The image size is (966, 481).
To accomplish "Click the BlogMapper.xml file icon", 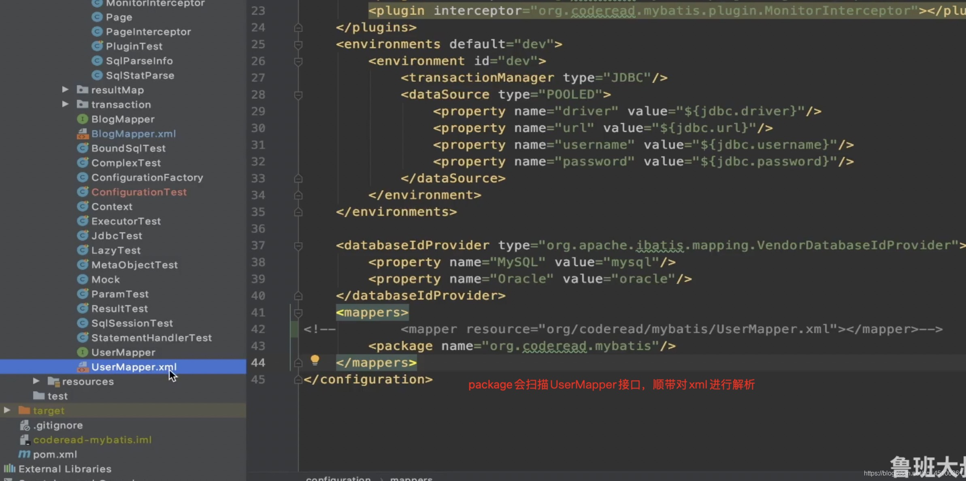I will 83,134.
